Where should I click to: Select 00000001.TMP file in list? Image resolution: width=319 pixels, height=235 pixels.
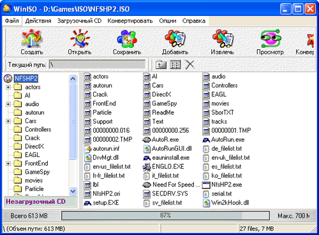pos(231,130)
